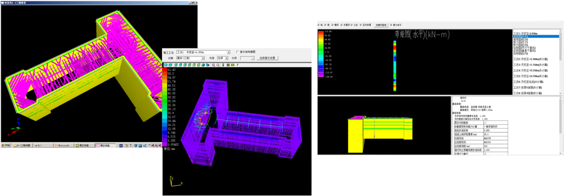Screen dimensions: 564x196
Task: Toggle the 立柱 checkbox in filter row
Action: pyautogui.click(x=351, y=25)
